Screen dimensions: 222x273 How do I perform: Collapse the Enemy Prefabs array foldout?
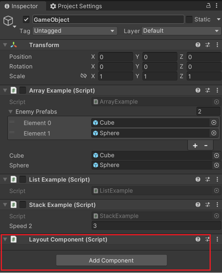(x=11, y=112)
